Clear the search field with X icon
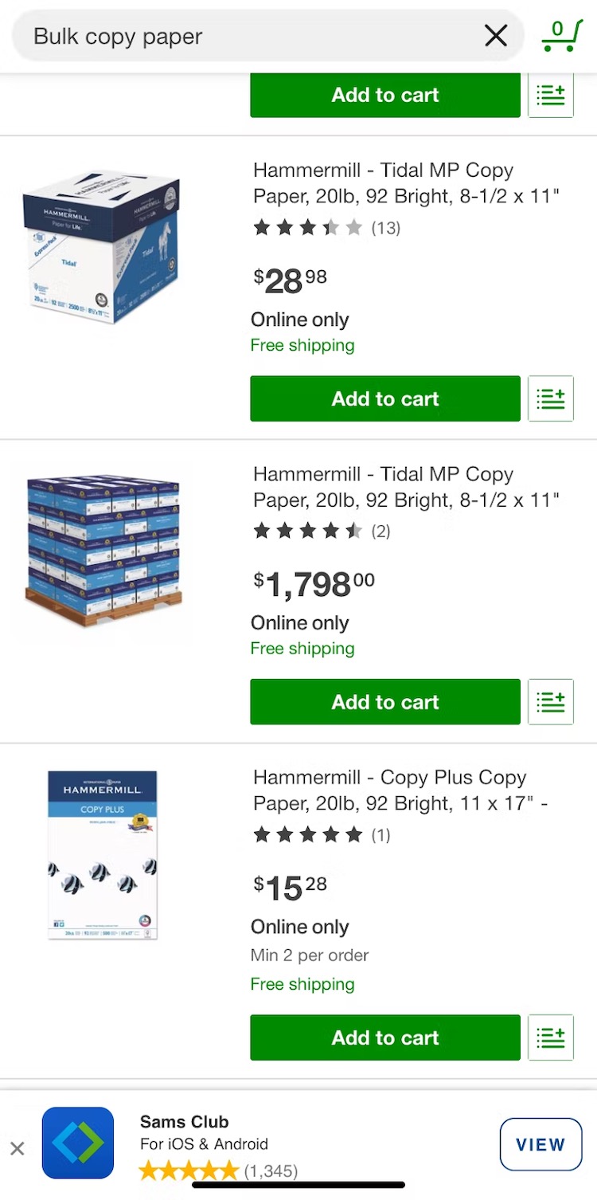Screen dimensions: 597x1200 495,36
